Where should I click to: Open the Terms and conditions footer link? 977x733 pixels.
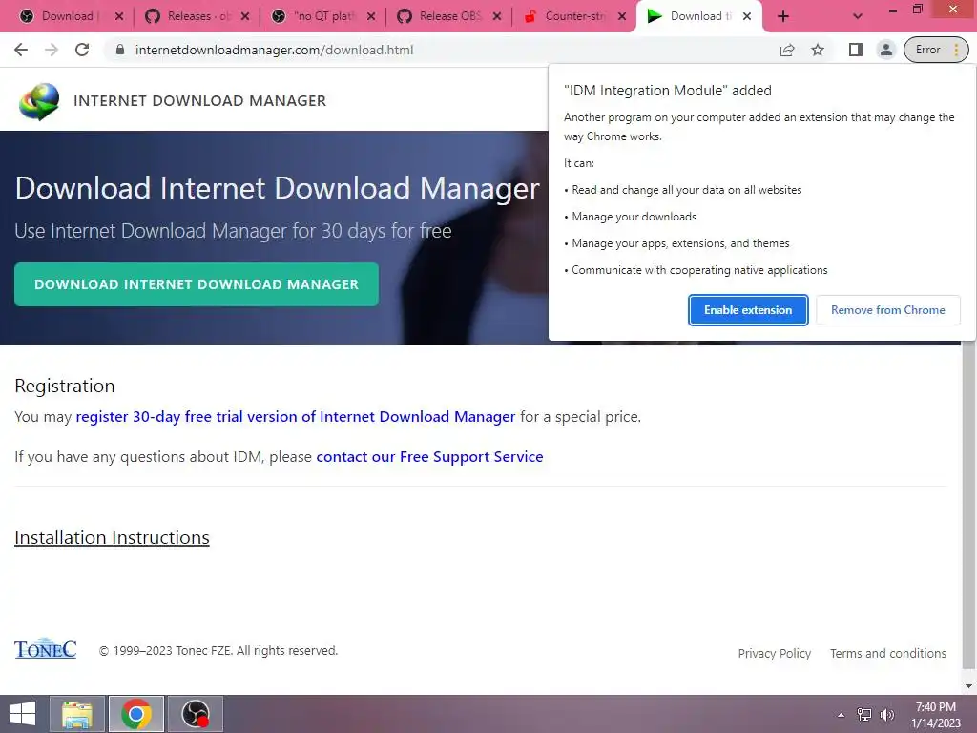pyautogui.click(x=888, y=653)
